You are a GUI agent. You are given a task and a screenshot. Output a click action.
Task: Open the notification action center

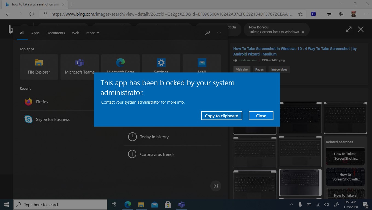[x=365, y=205]
